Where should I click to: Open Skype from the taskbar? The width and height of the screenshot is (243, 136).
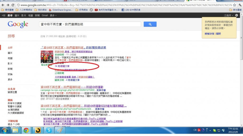49,130
